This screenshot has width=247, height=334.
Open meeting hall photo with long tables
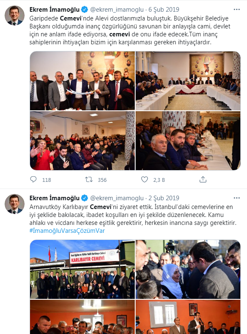tap(188, 81)
